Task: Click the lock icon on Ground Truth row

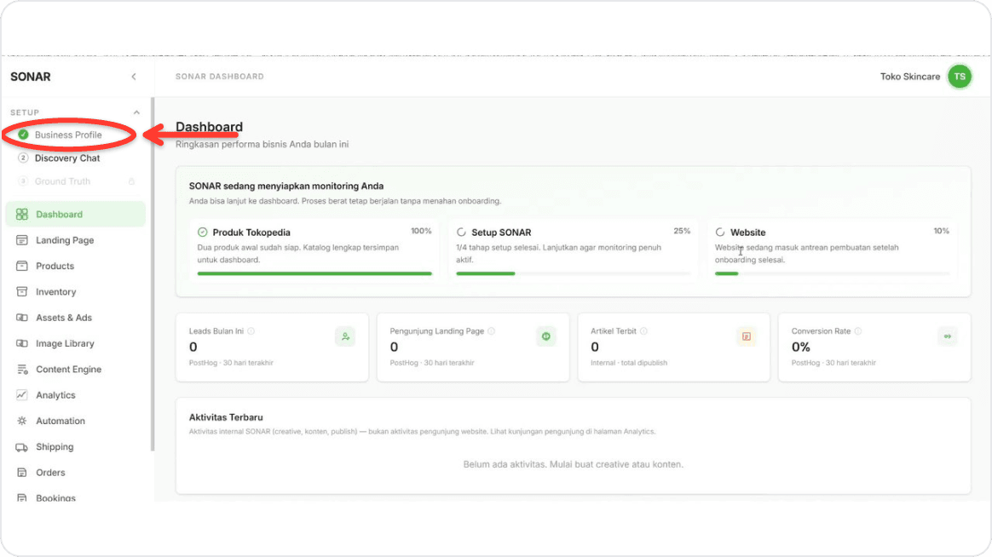Action: [x=131, y=181]
